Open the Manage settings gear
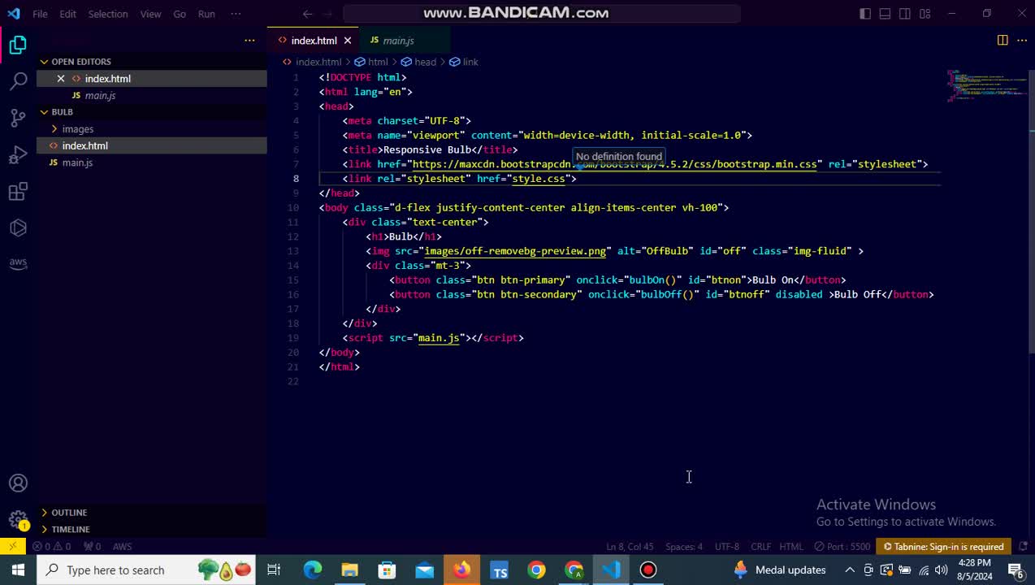 (x=18, y=520)
